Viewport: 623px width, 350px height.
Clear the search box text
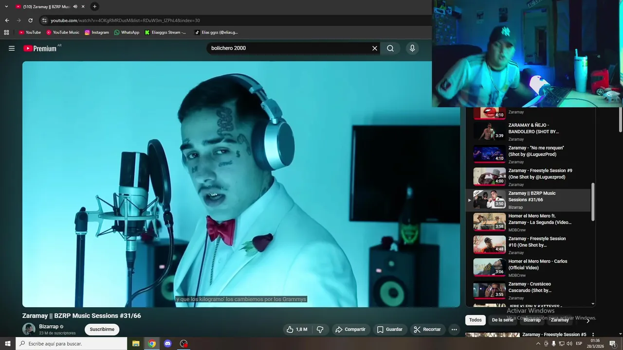pyautogui.click(x=375, y=48)
